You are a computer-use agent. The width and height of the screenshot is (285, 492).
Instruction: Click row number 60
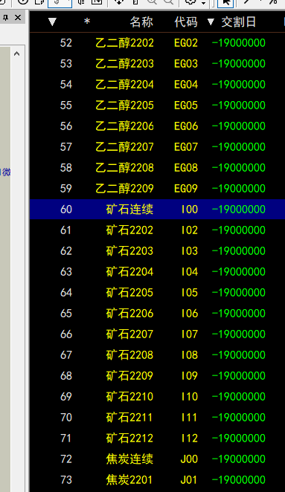tap(66, 209)
